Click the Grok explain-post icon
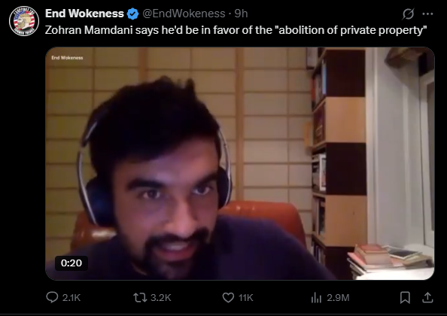447x316 pixels. click(408, 14)
